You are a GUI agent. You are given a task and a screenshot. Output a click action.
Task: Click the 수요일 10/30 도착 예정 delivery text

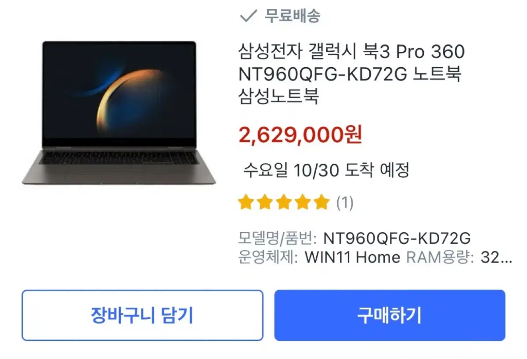[326, 170]
